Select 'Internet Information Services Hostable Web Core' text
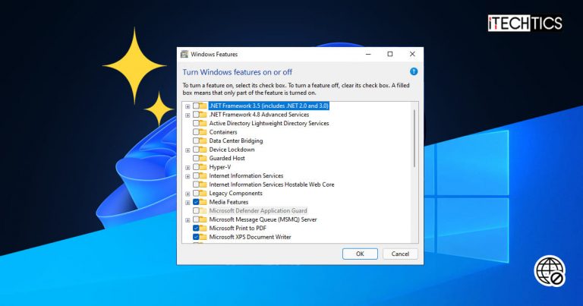 click(272, 185)
